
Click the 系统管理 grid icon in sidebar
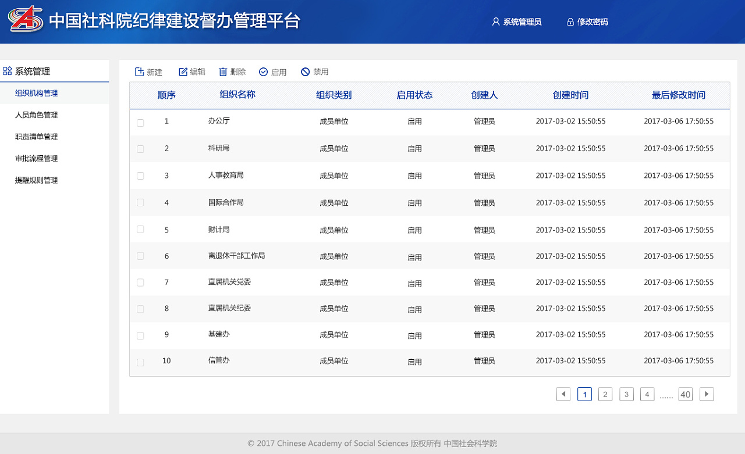point(7,70)
